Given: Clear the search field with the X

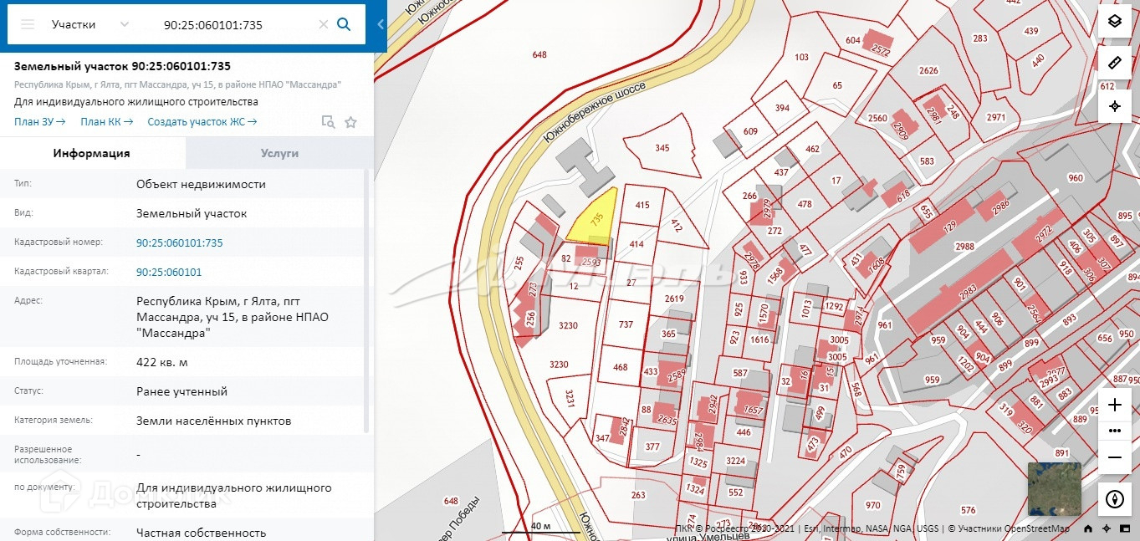Looking at the screenshot, I should 324,24.
